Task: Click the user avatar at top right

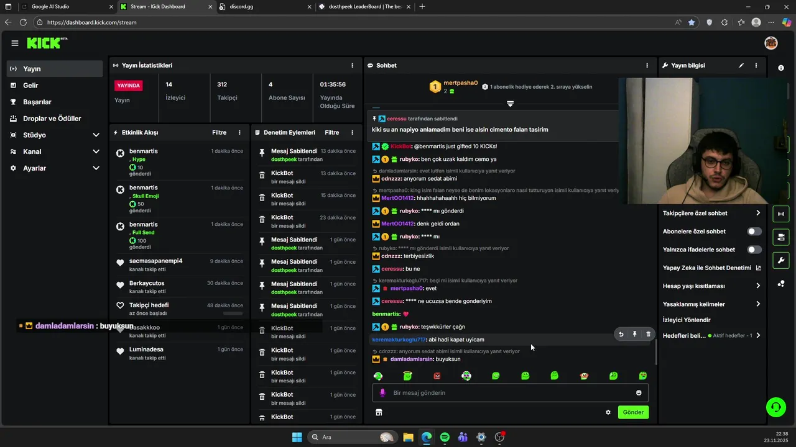Action: click(x=771, y=43)
